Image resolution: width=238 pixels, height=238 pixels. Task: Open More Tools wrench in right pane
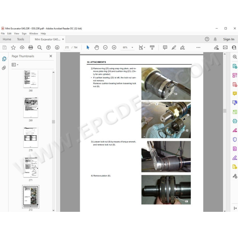click(235, 176)
